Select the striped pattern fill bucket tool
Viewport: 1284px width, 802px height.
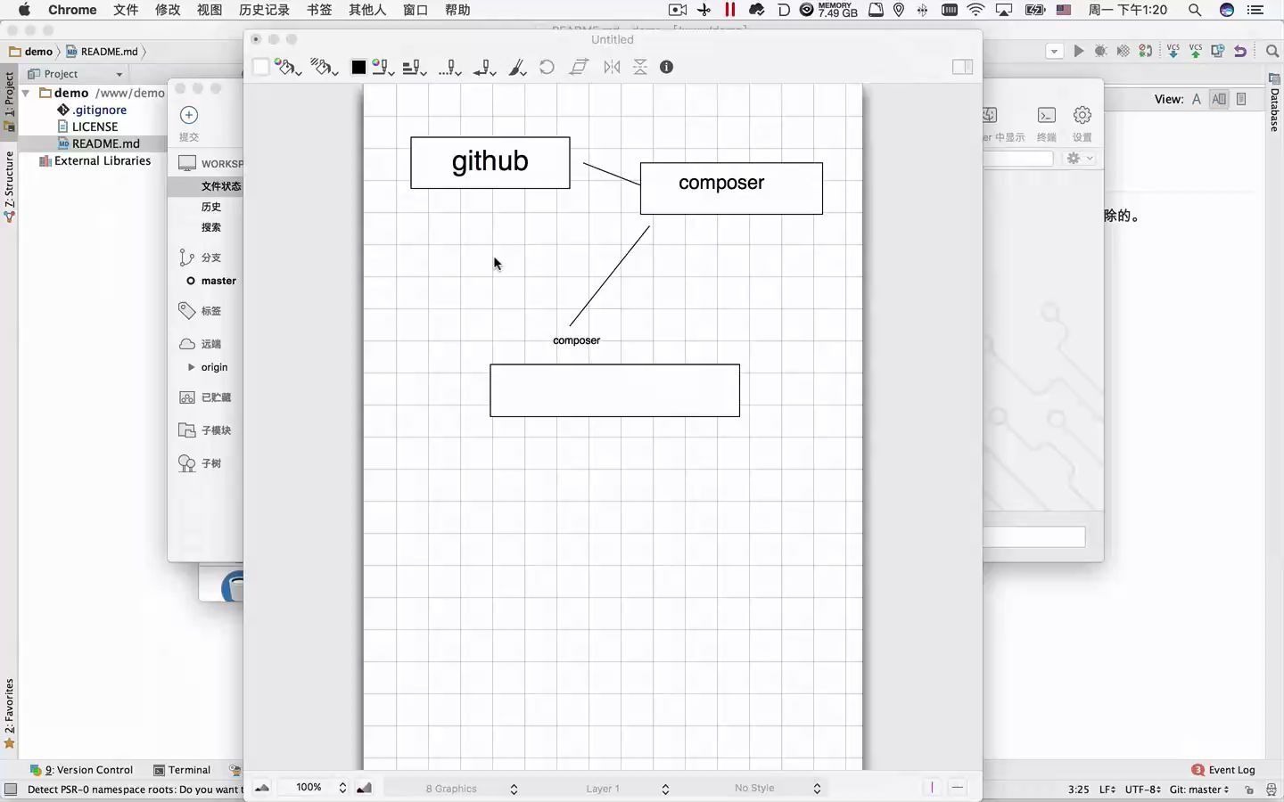tap(324, 67)
